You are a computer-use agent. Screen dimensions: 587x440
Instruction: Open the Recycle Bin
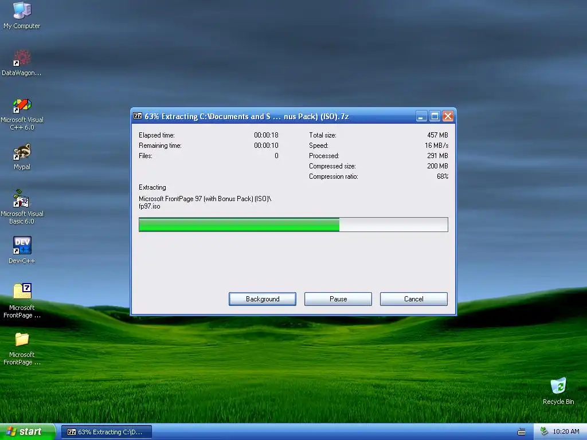558,391
